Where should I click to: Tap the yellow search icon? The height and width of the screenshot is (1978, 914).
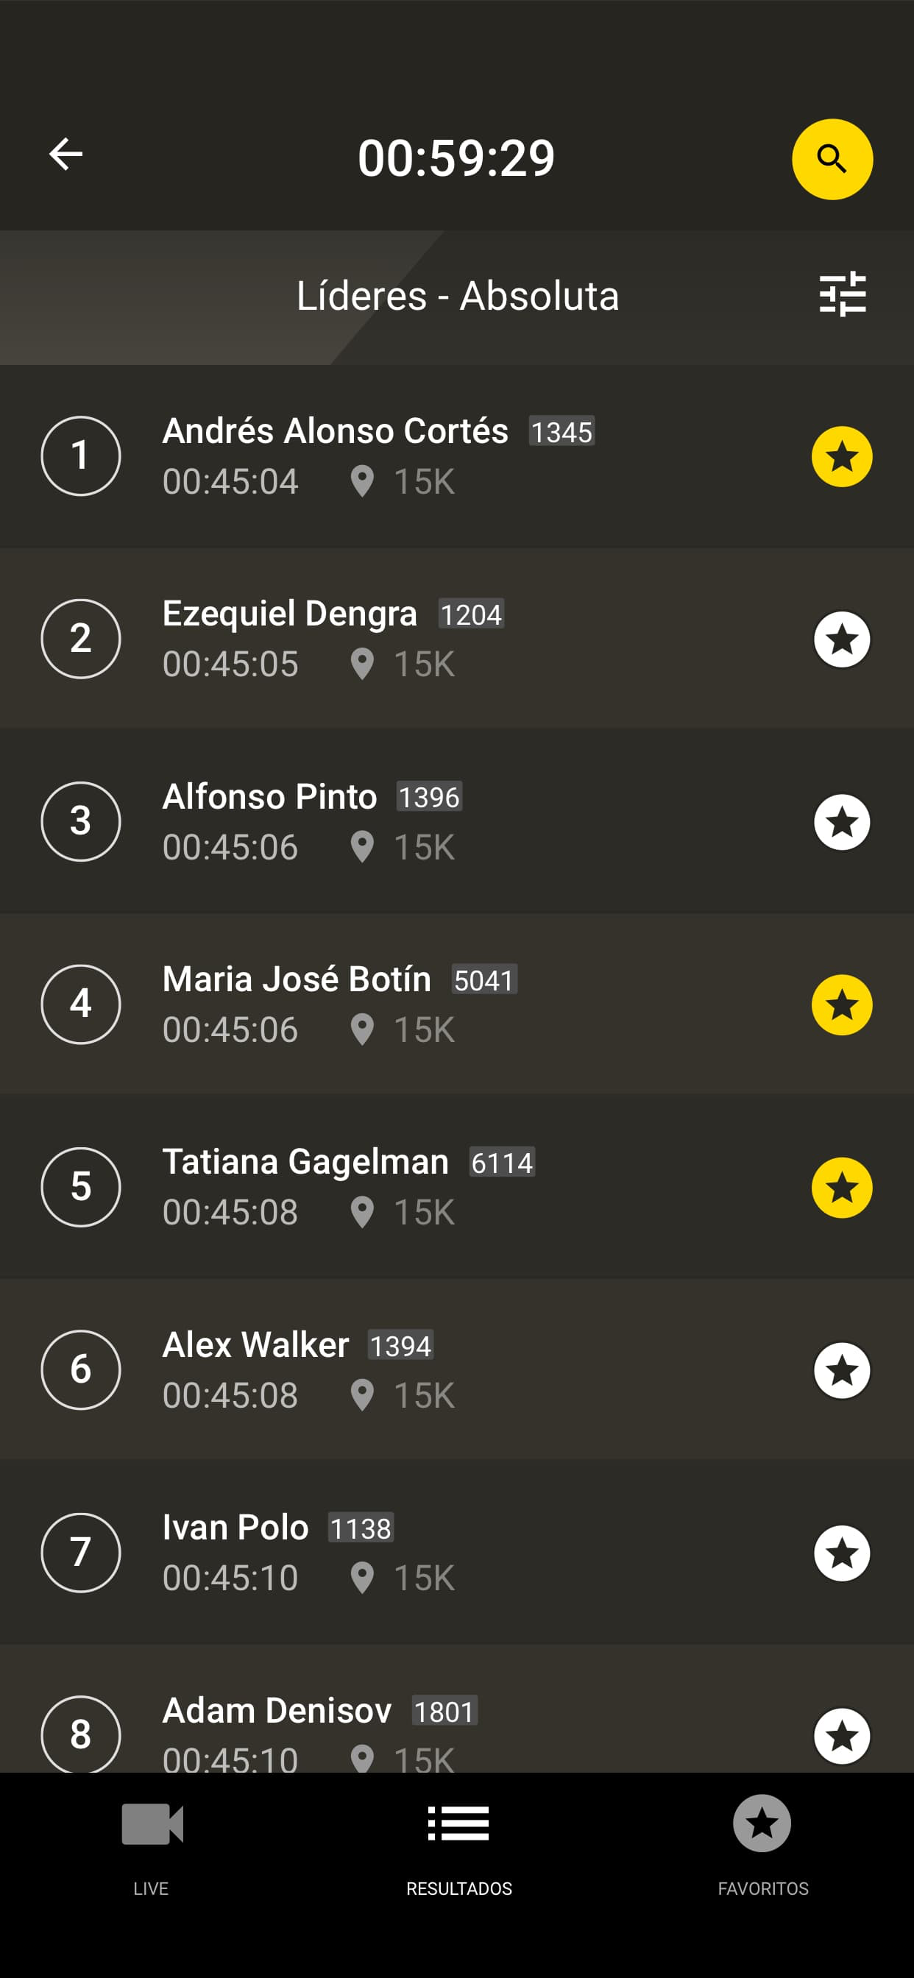(832, 159)
